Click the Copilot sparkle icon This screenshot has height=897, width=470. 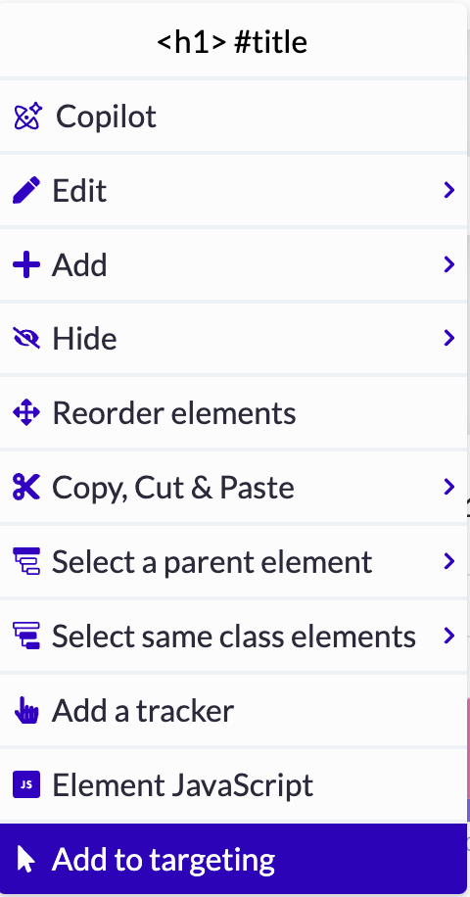pos(28,117)
